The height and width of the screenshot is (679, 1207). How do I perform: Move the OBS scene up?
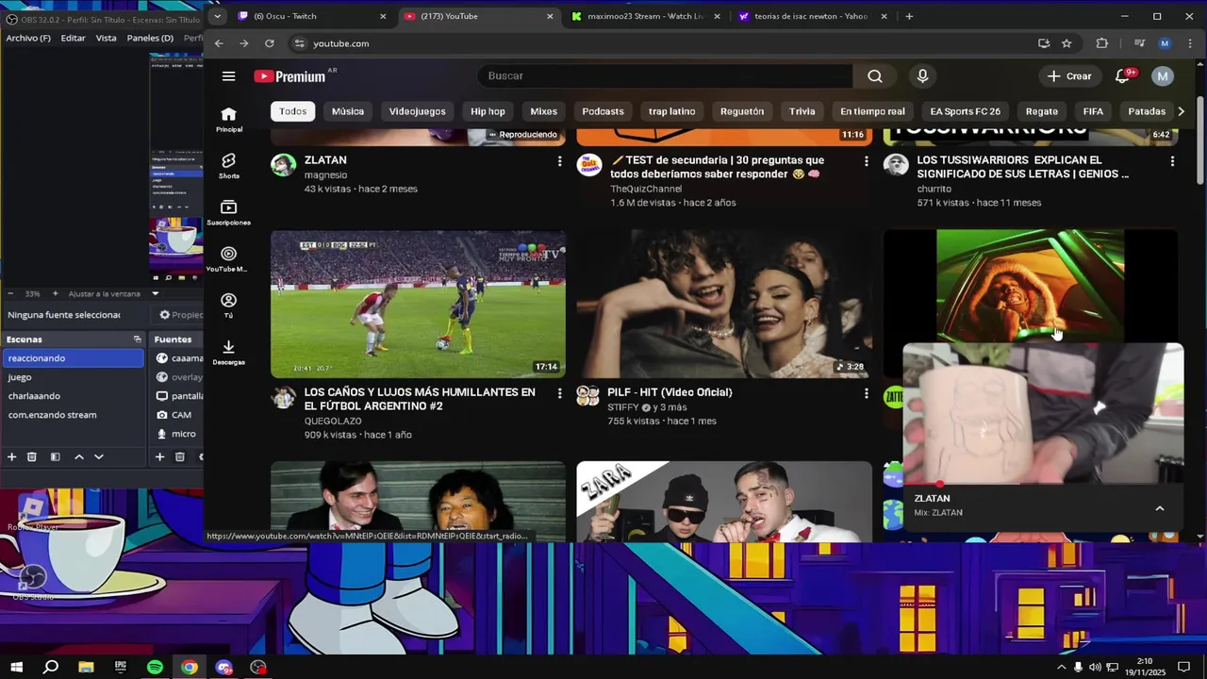[x=79, y=457]
